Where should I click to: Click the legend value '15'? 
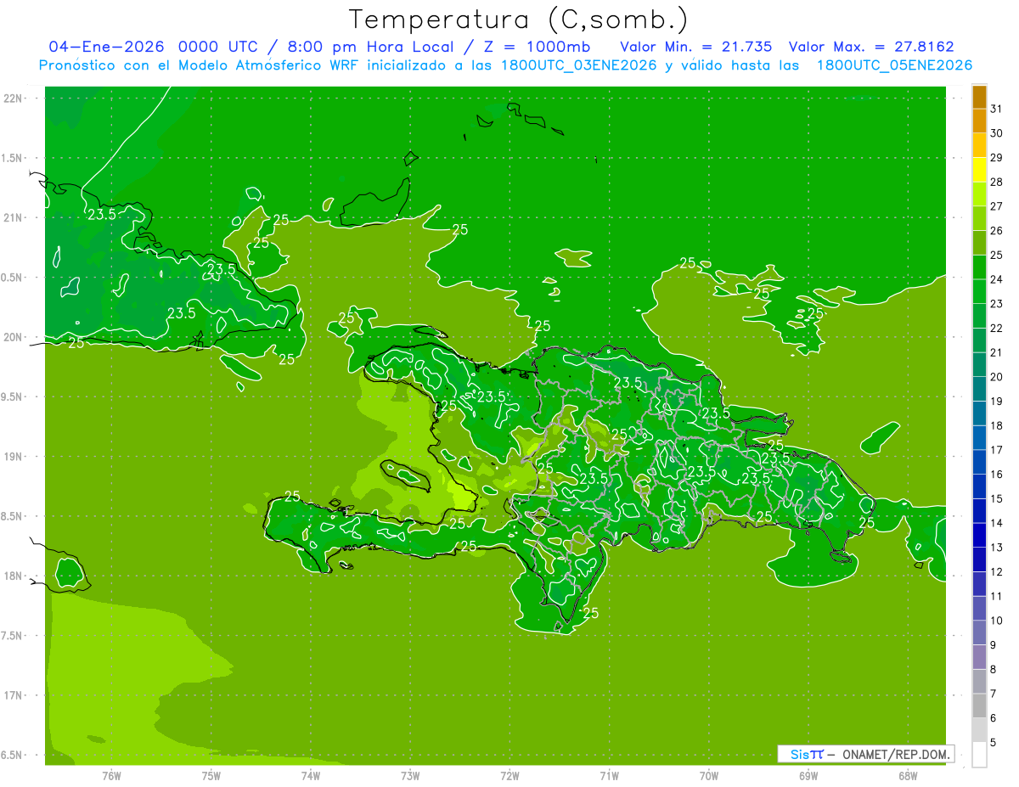click(997, 499)
